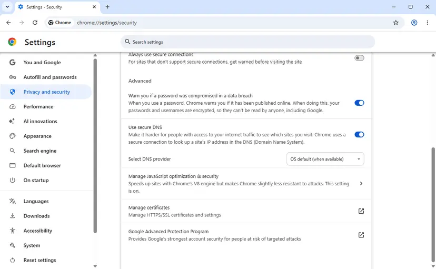436x269 pixels.
Task: Click the sidebar scrollbar thumb
Action: [x=95, y=146]
